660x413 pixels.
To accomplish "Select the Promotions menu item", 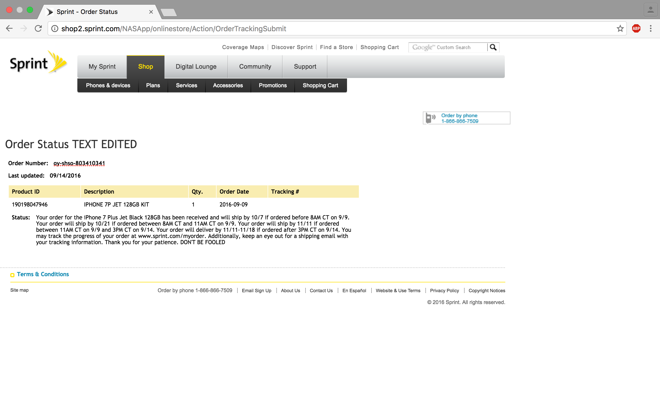I will pos(273,85).
